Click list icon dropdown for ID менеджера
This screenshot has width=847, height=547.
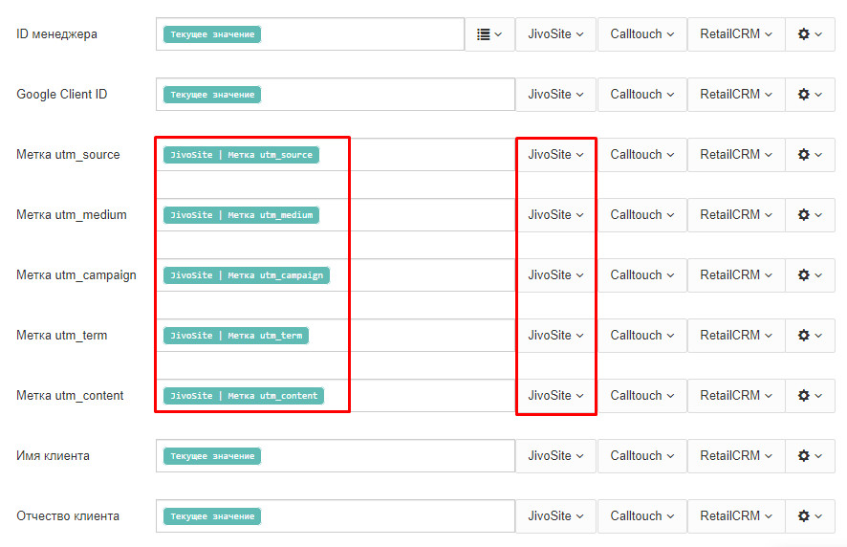tap(489, 34)
